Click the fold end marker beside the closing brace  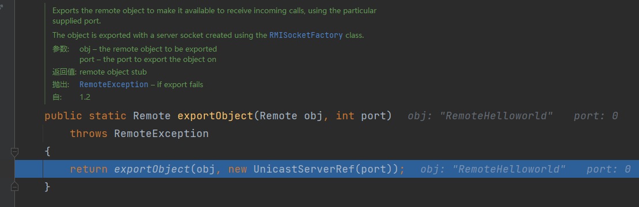[x=14, y=186]
